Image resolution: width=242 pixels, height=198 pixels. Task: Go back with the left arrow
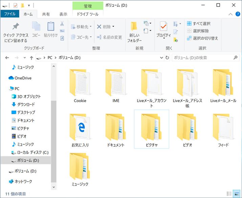7,58
